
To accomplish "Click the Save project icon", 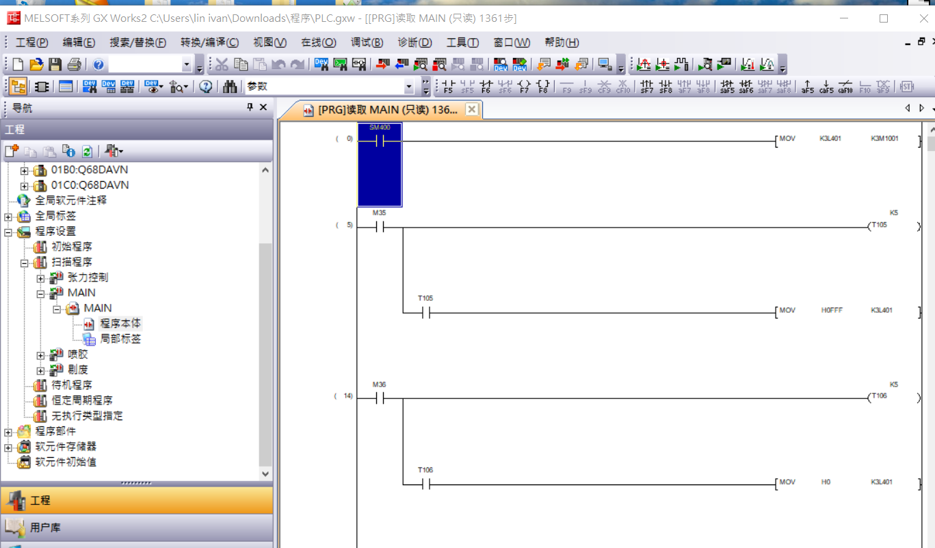I will click(55, 65).
